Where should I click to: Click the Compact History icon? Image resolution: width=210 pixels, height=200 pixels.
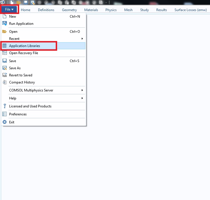click(x=5, y=82)
